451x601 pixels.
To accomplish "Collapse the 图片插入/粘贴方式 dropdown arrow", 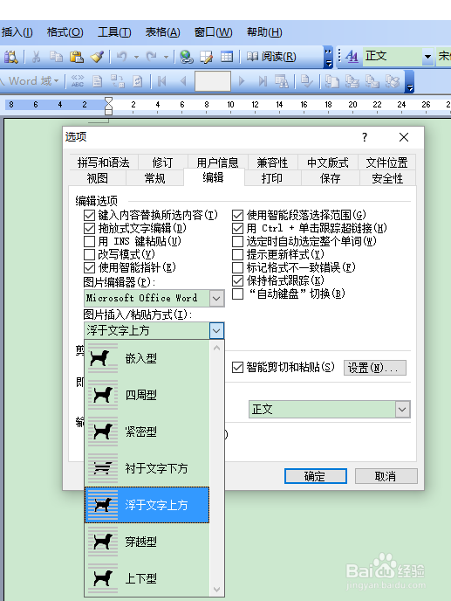I will click(x=216, y=330).
